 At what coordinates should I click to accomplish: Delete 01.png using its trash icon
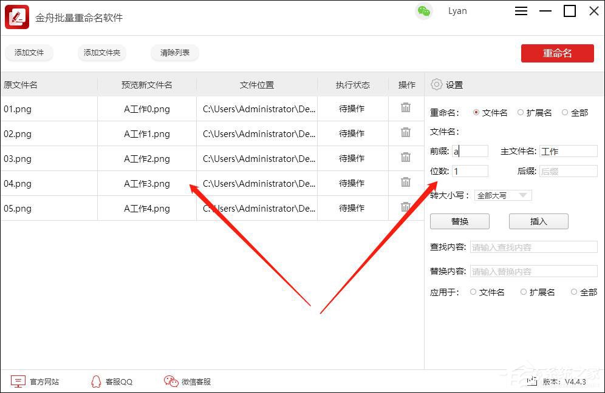tap(406, 108)
